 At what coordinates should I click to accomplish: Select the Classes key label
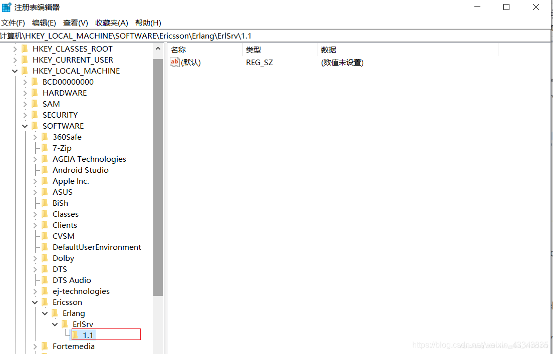click(x=66, y=214)
